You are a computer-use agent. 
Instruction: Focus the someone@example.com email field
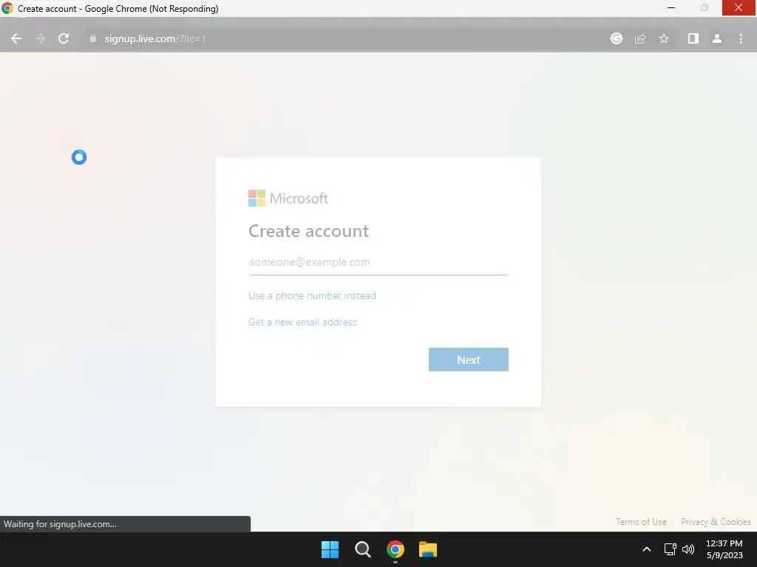pos(378,262)
